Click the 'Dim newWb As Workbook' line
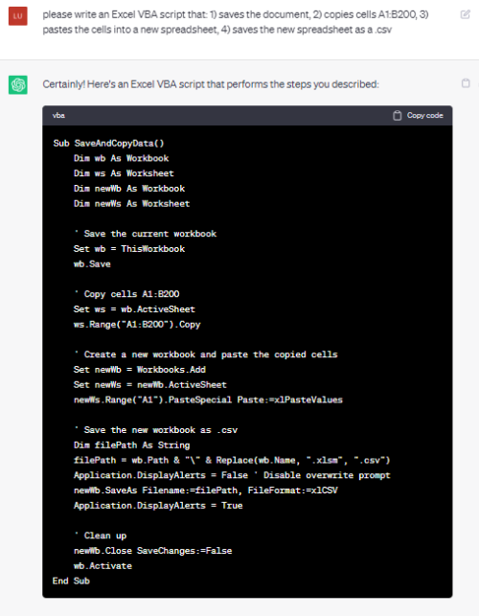The image size is (479, 616). (129, 189)
